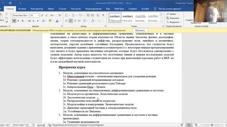Viewport: 227px width, 127px height.
Task: Apply font color (A with bar)
Action: pyautogui.click(x=57, y=21)
